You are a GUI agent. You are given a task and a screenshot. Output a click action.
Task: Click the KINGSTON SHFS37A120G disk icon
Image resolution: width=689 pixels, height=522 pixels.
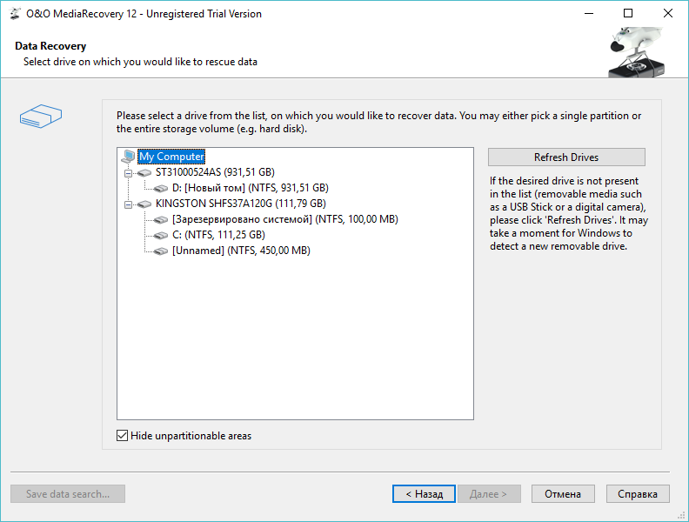(x=144, y=204)
